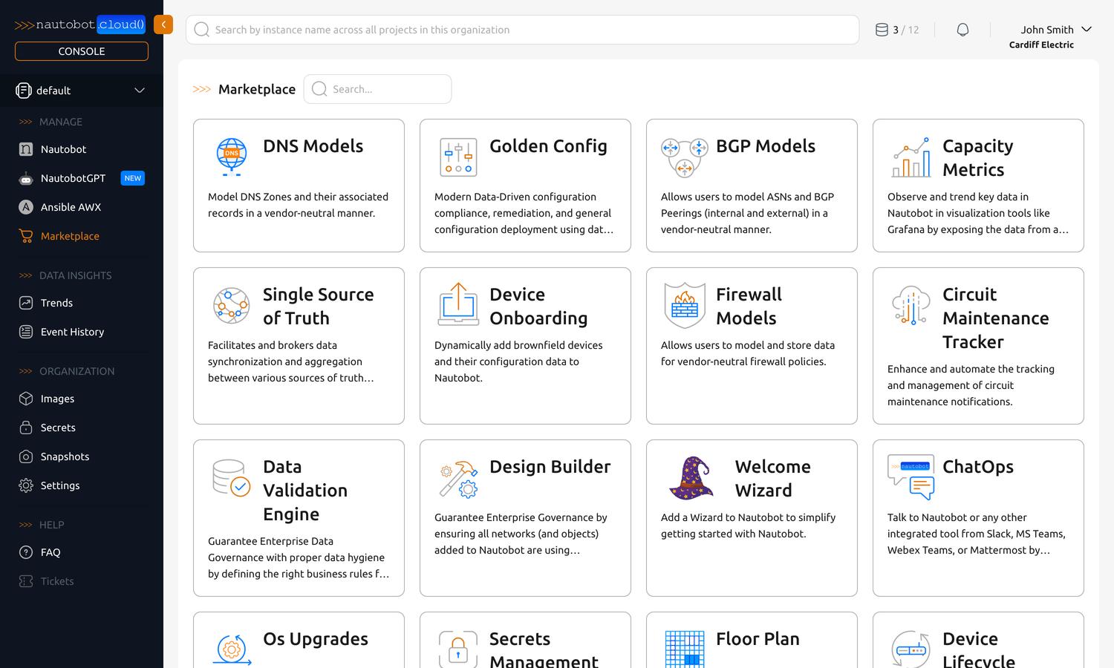Click the Marketplace cart icon

click(x=25, y=235)
